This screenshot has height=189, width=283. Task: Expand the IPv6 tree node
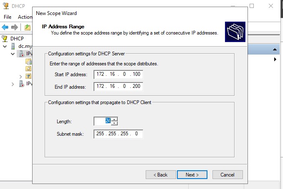pyautogui.click(x=13, y=84)
